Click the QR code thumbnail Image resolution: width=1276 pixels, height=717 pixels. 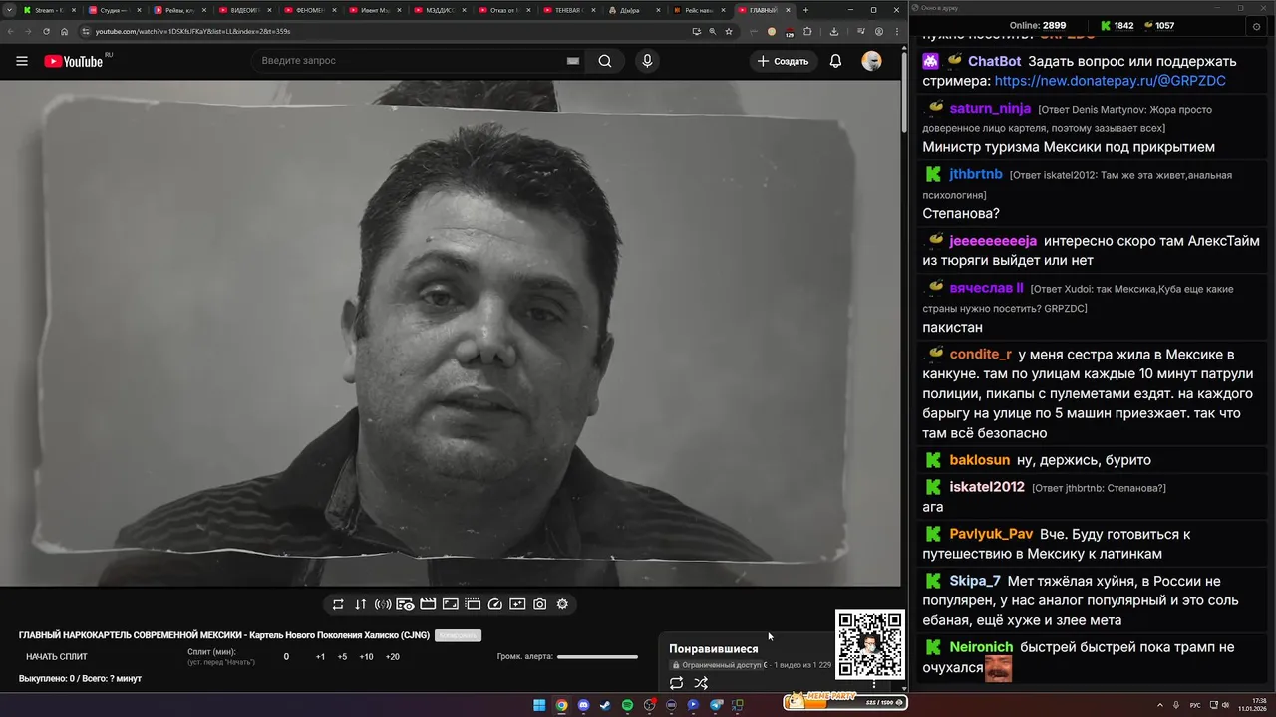pos(869,644)
